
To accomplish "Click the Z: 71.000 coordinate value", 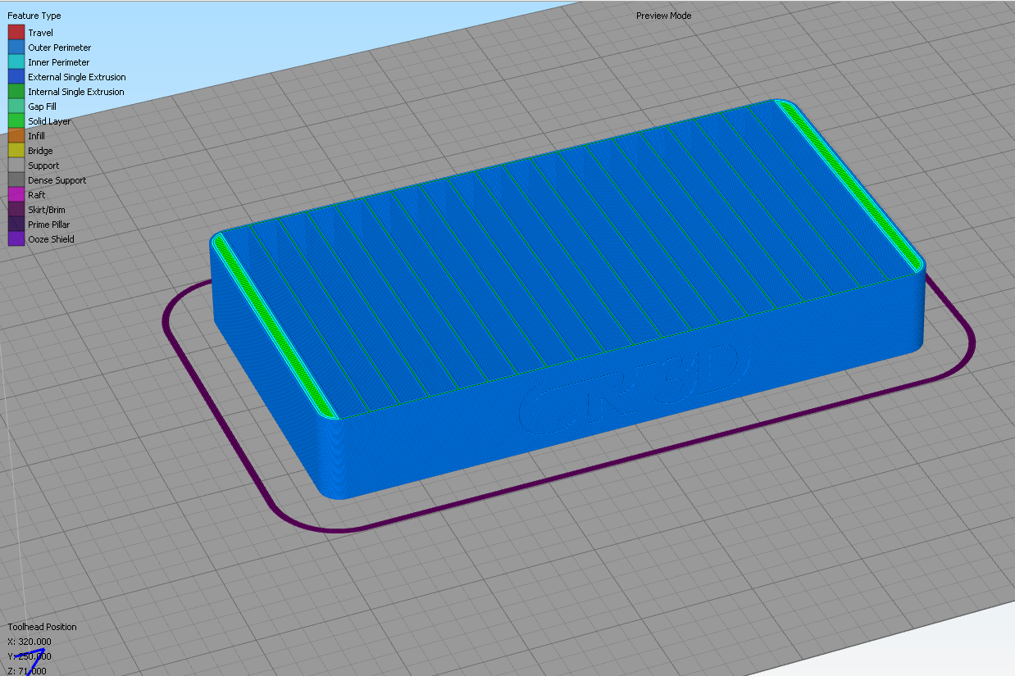I will tap(27, 671).
